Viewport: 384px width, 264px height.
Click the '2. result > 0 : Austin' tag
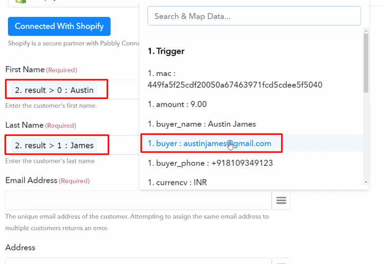[54, 90]
